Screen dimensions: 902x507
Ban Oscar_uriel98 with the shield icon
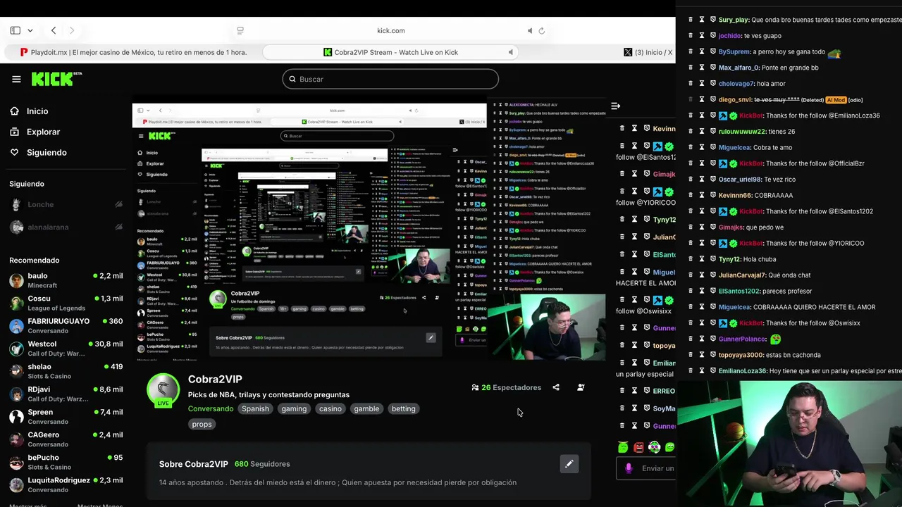(713, 179)
